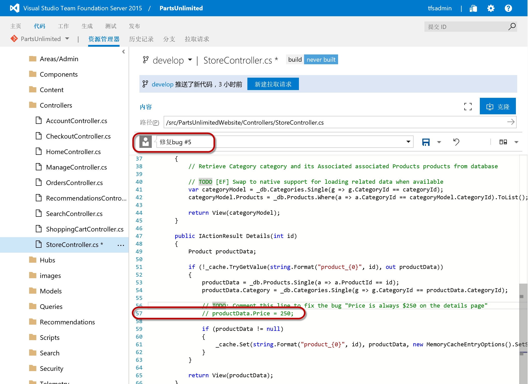Switch to the 资源管理器 tab
Image resolution: width=528 pixels, height=384 pixels.
[104, 39]
